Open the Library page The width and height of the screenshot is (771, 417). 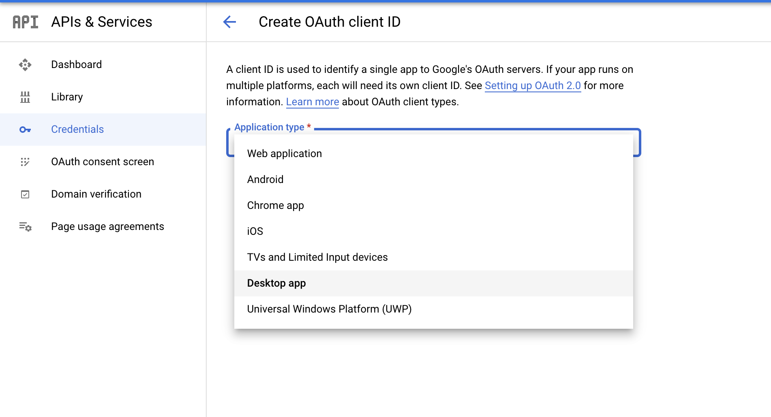[103, 97]
